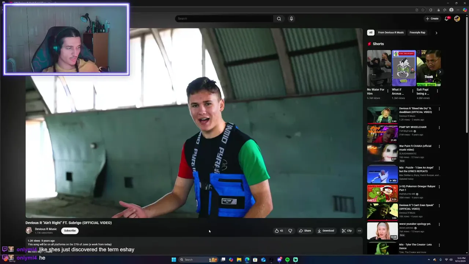Open Copilot sidebar icon in browser
This screenshot has height=264, width=469.
[x=465, y=10]
